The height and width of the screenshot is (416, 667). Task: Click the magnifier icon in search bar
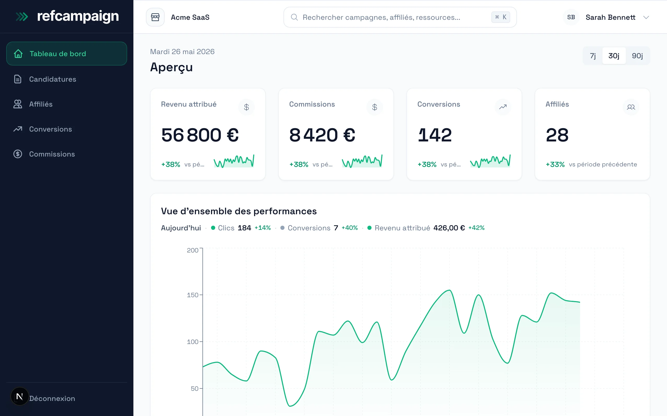pos(294,17)
